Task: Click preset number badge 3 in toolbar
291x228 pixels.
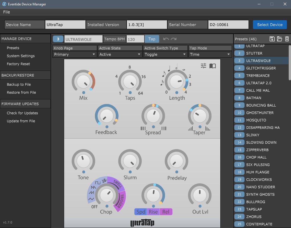Action: tap(58, 39)
